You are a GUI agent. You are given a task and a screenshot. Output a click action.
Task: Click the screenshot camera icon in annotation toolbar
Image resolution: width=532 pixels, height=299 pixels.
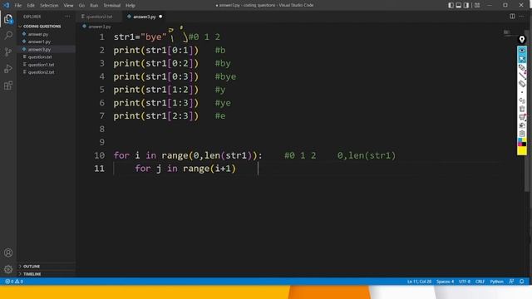click(x=522, y=125)
